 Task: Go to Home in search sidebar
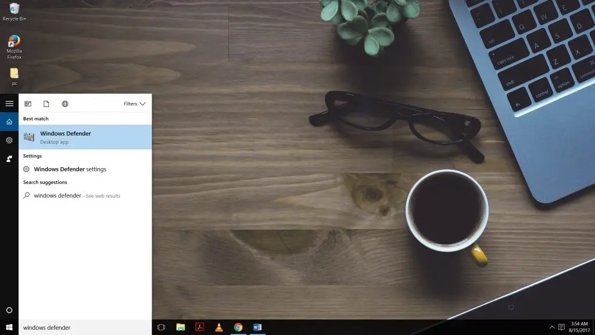9,122
